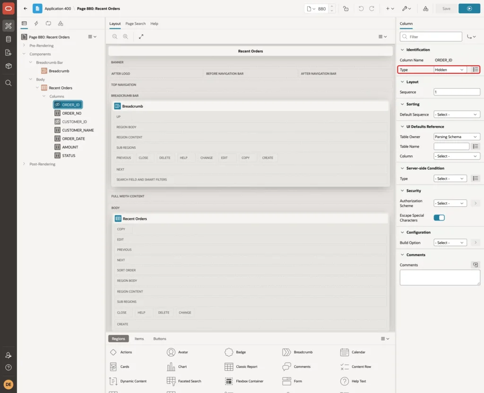Viewport: 484px width, 393px height.
Task: Toggle Escape Special Characters switch
Action: pyautogui.click(x=439, y=218)
